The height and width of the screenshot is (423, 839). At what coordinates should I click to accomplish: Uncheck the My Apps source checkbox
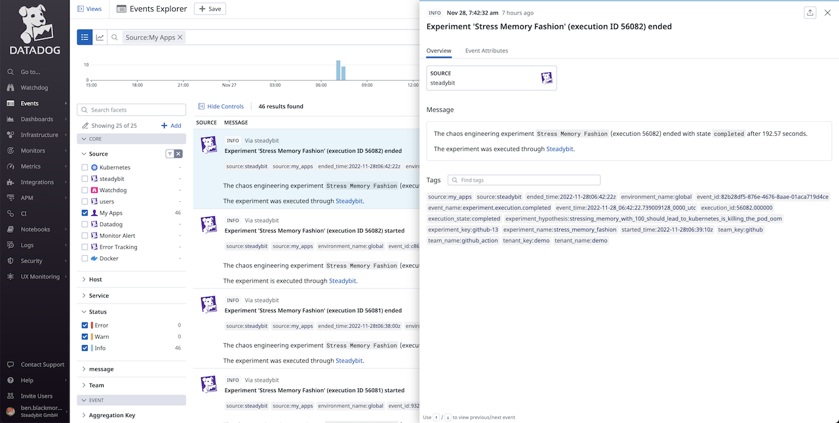tap(85, 213)
